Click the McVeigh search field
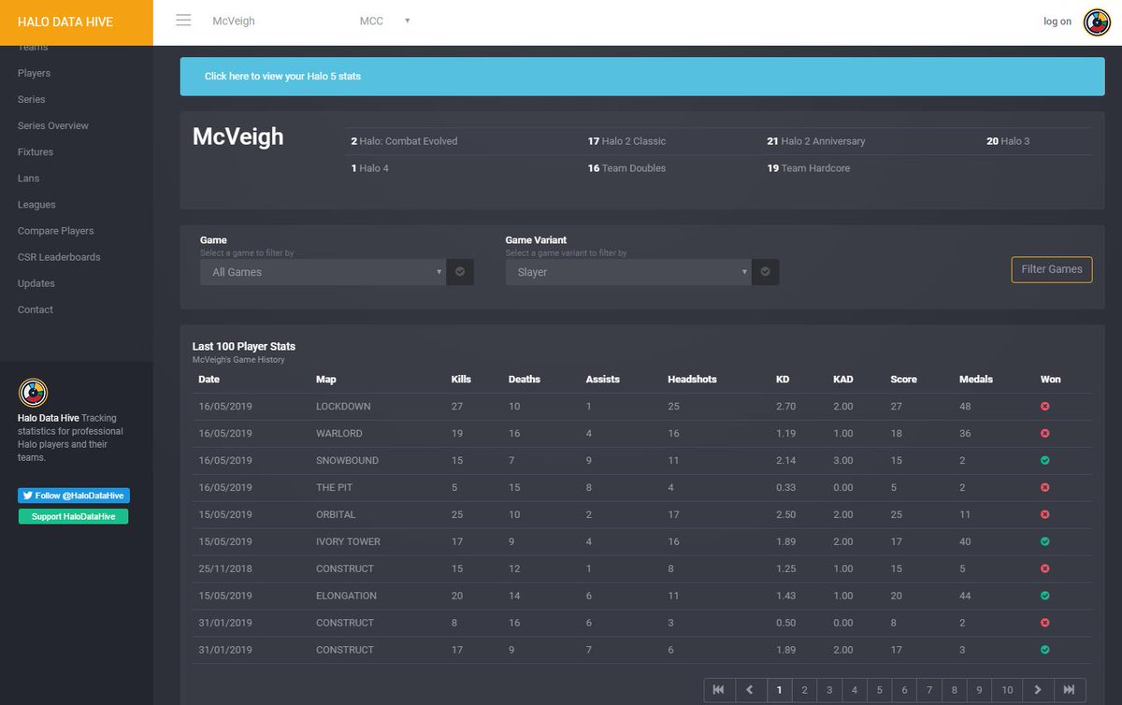 click(x=271, y=22)
